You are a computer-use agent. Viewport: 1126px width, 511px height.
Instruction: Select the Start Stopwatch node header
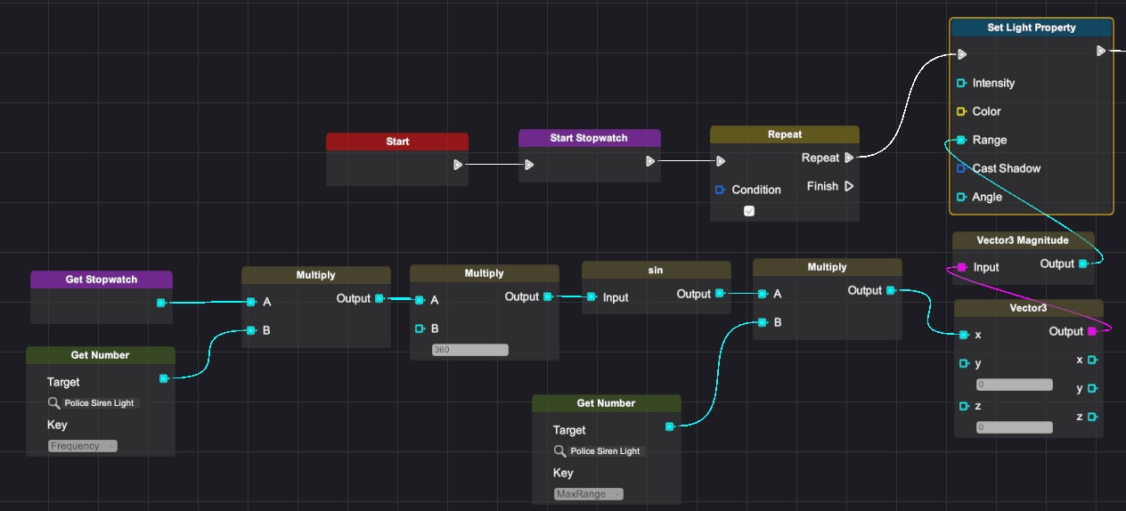589,138
